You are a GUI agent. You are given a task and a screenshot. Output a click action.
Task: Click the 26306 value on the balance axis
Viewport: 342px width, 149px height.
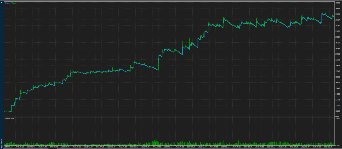tap(338, 43)
